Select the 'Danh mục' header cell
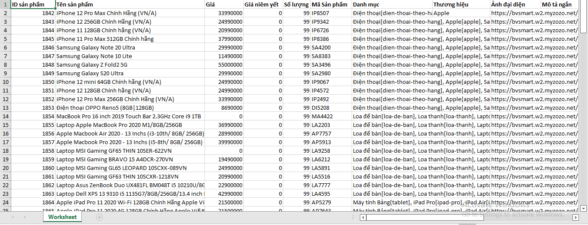 (x=392, y=4)
